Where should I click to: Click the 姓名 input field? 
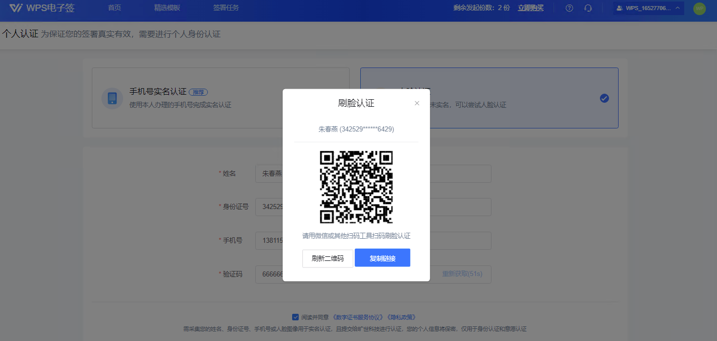click(x=373, y=174)
